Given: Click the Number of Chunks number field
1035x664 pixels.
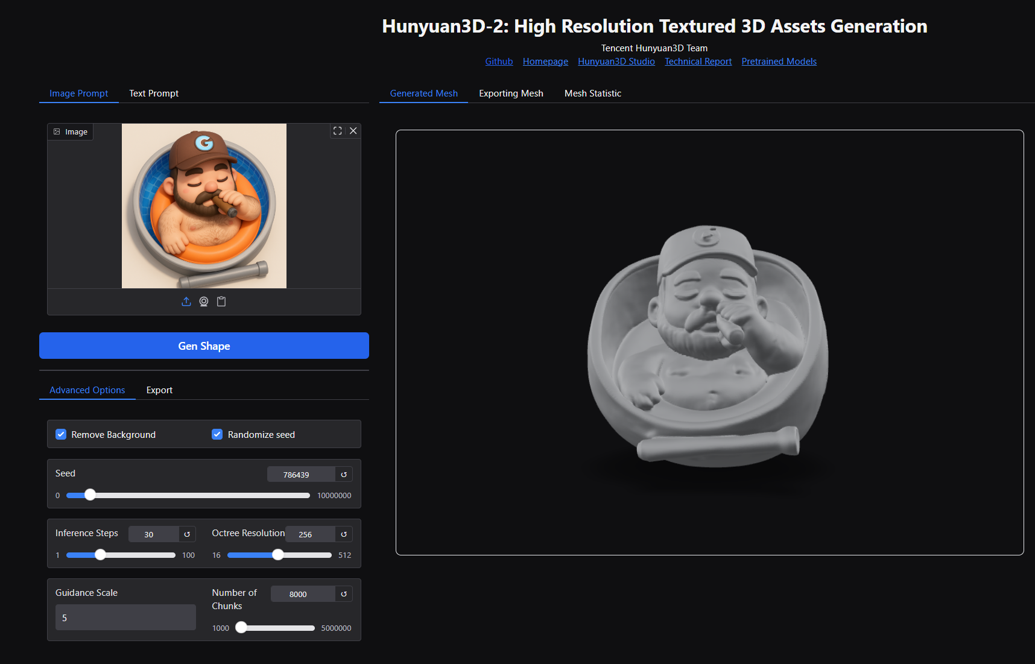Looking at the screenshot, I should click(x=303, y=594).
